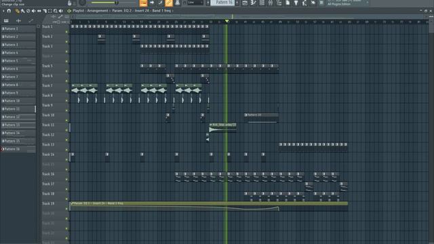Click Arrangement in the breadcrumb title
434x244 pixels.
pos(98,11)
